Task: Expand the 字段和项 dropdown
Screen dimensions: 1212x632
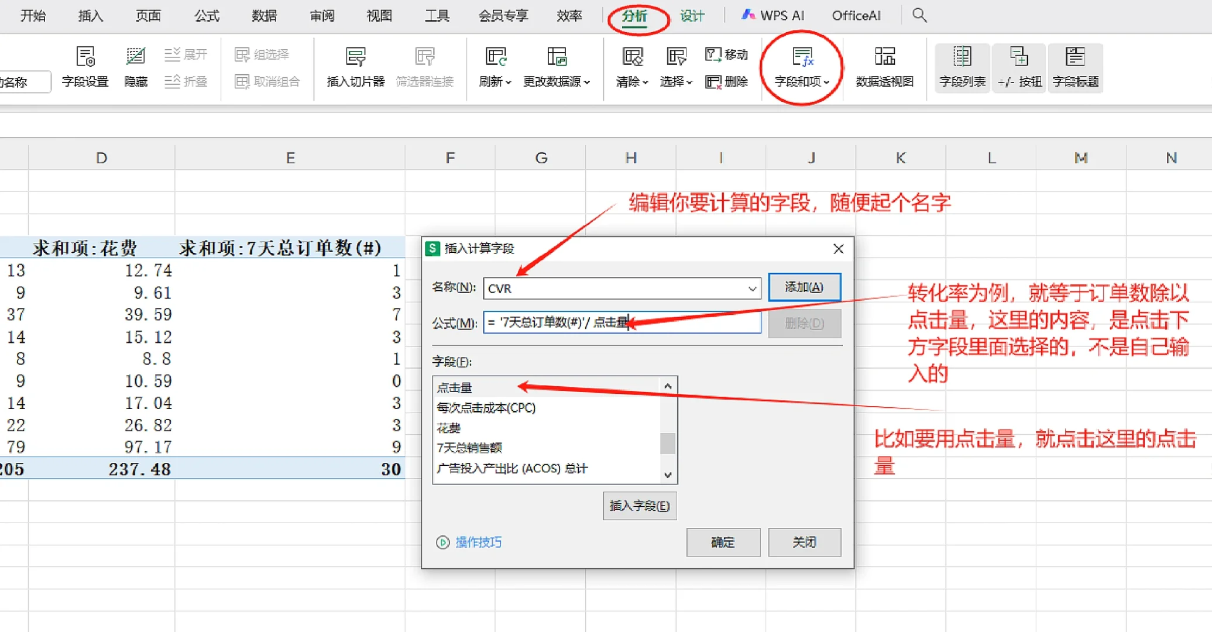Action: coord(802,81)
